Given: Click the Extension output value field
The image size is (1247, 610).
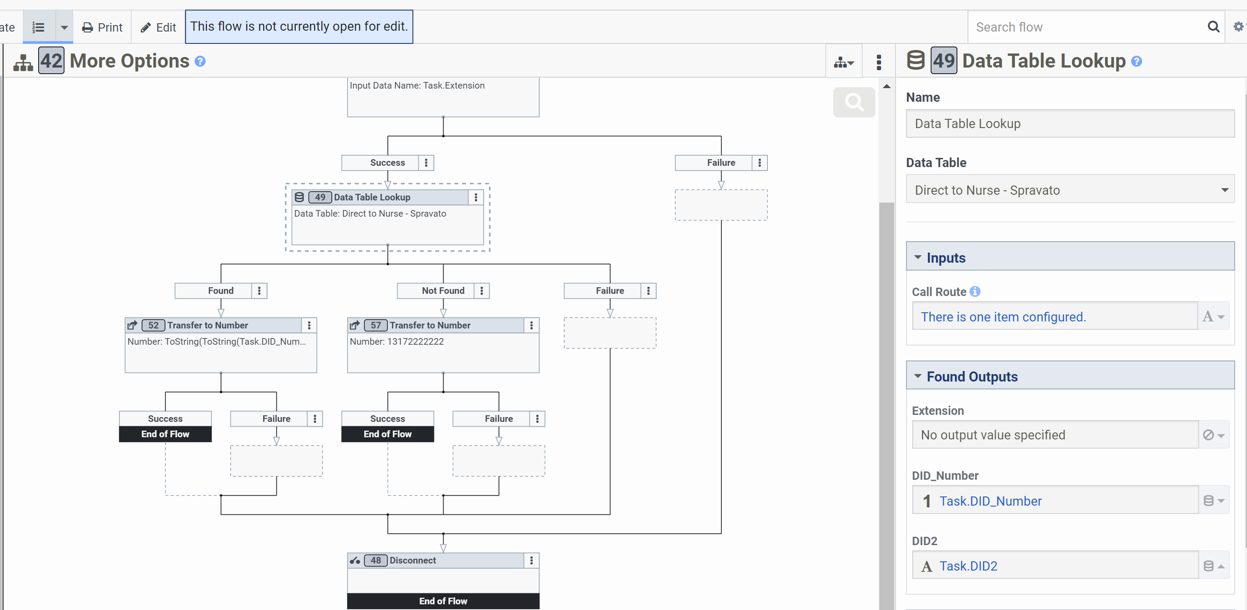Looking at the screenshot, I should tap(1055, 435).
